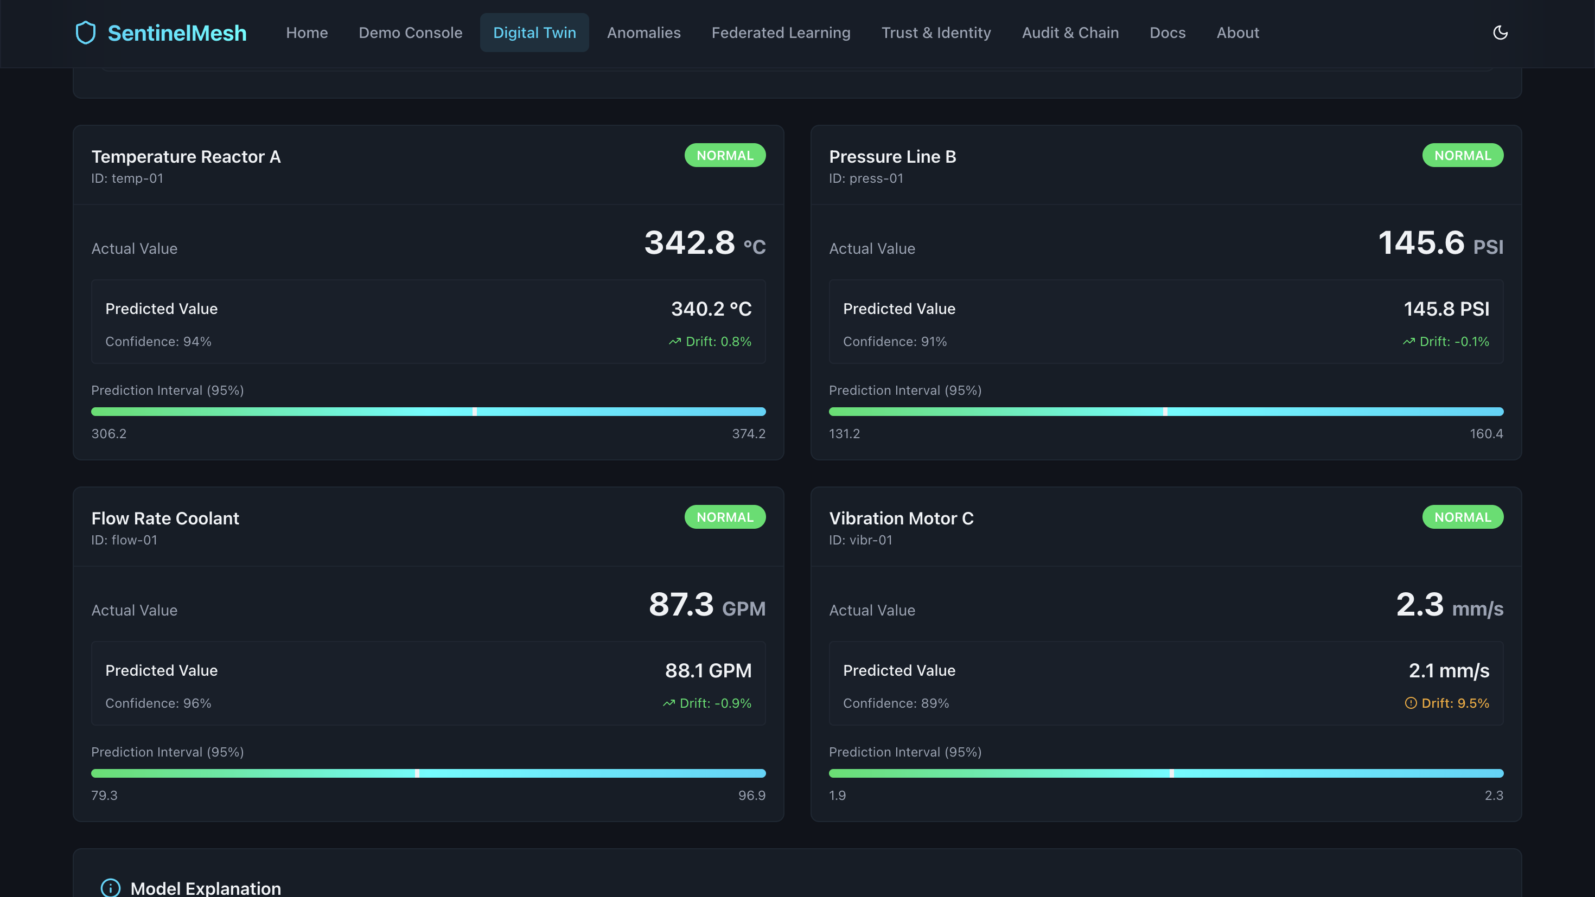Viewport: 1595px width, 897px height.
Task: Click Flow Rate Coolant drift trend icon
Action: click(669, 703)
